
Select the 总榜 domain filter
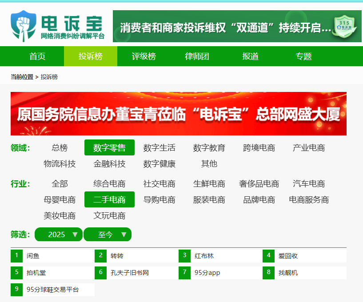click(x=60, y=147)
